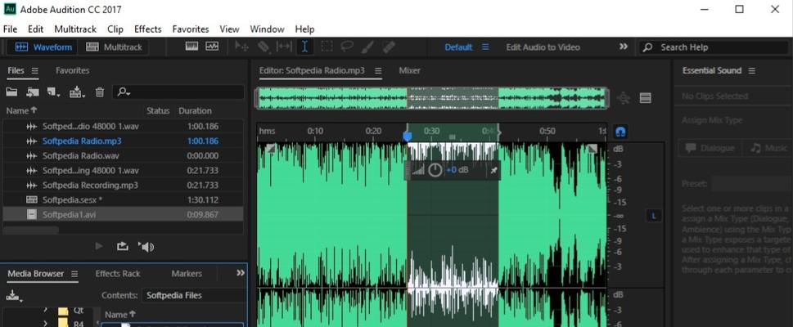Select the Time Selection tool
The width and height of the screenshot is (793, 327).
click(304, 47)
